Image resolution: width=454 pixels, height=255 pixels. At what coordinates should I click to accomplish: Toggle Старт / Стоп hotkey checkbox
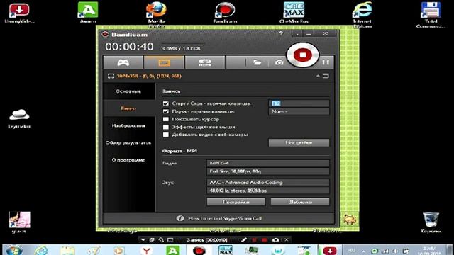(165, 103)
